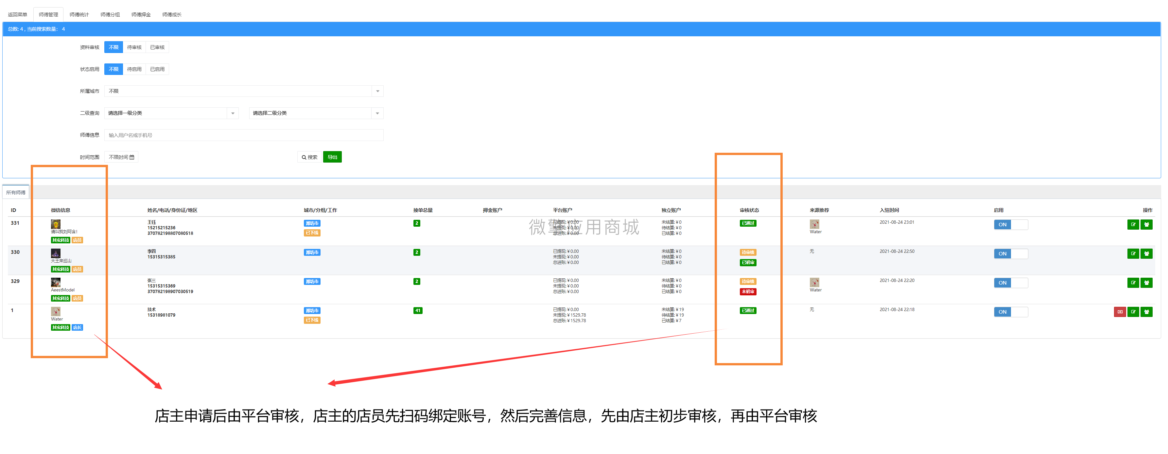Select 待启用 in the 状态启用 filter
1168x454 pixels.
[x=134, y=69]
